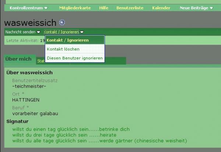Image resolution: width=221 pixels, height=152 pixels.
Task: Open the Kontrollzentrum menu
Action: pyautogui.click(x=26, y=8)
